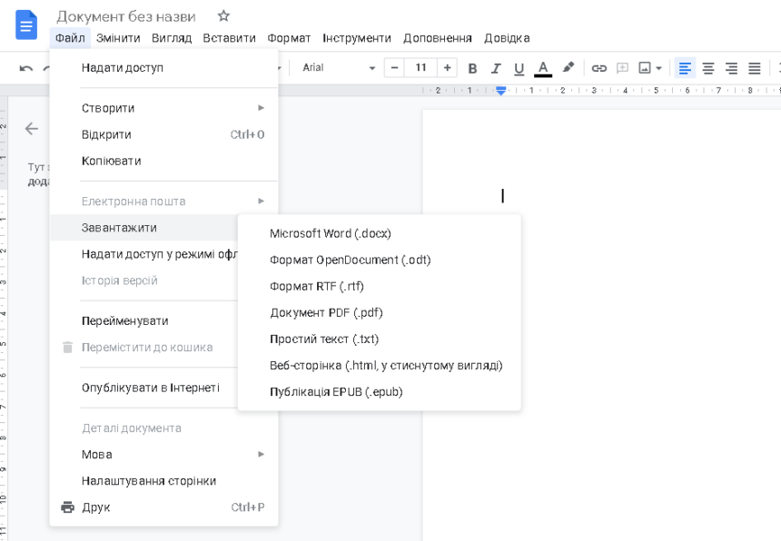The height and width of the screenshot is (541, 781).
Task: Add a comment via the toolbar icon
Action: pos(622,67)
